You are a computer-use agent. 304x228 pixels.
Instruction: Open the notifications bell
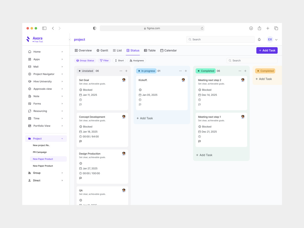pos(259,40)
